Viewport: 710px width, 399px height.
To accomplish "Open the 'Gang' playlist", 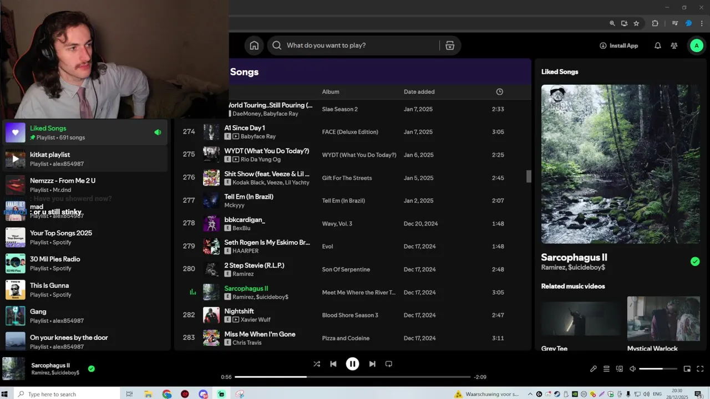I will click(85, 316).
